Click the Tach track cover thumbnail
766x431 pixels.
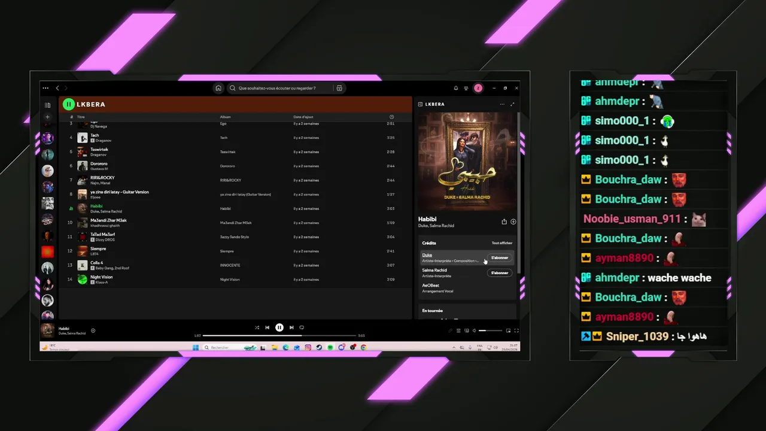[x=83, y=138]
